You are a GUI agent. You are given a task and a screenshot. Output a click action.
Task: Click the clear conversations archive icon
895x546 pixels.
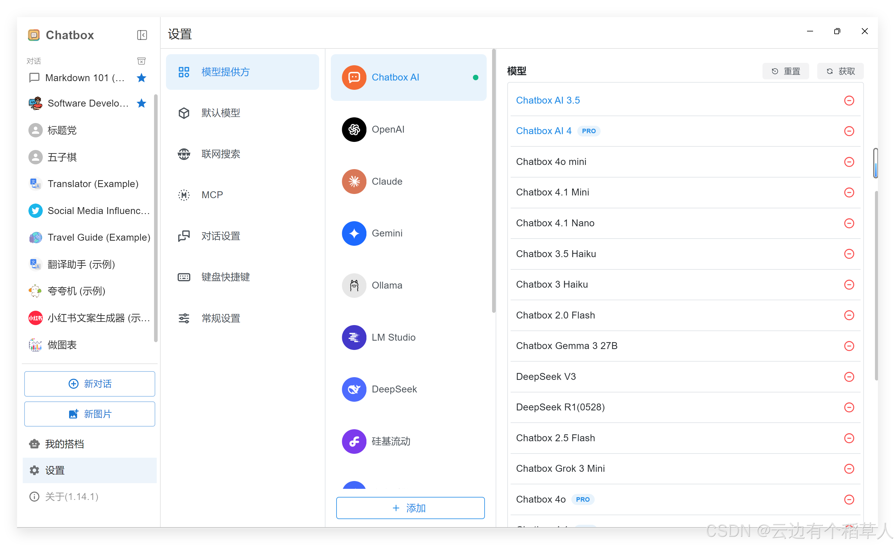click(142, 61)
